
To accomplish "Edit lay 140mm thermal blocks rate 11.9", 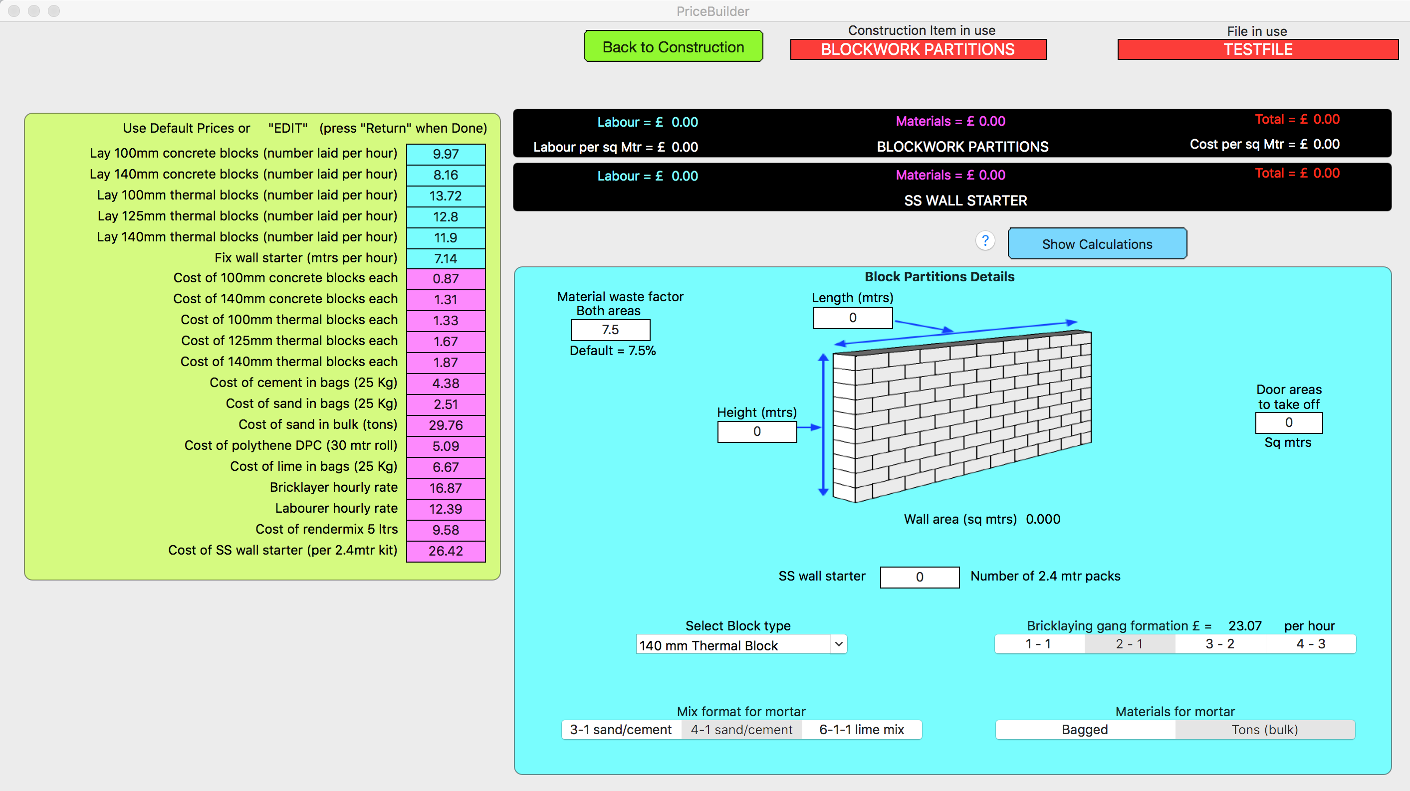I will pyautogui.click(x=446, y=238).
